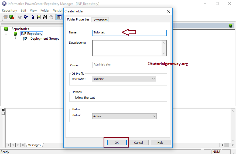Open the View menu
Image resolution: width=236 pixels, height=154 pixels.
33,11
